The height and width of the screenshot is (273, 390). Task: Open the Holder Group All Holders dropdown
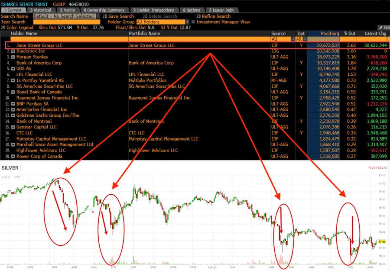(x=188, y=22)
